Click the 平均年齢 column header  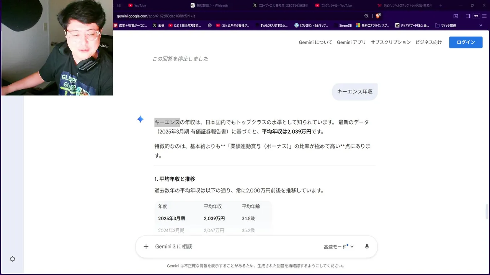pos(251,206)
